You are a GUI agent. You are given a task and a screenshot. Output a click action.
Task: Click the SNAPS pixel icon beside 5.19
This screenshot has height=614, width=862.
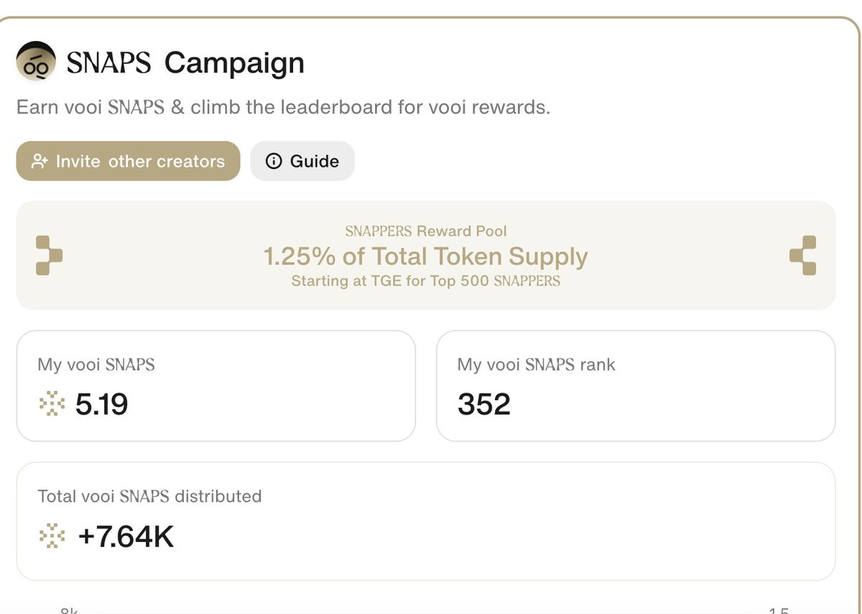[x=52, y=405]
